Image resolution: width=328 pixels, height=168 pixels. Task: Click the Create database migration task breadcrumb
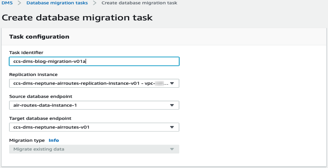pos(139,3)
